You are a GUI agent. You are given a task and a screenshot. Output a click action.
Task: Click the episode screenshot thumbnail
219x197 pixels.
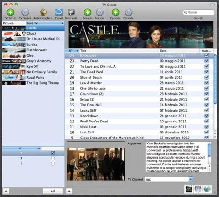coord(96,164)
